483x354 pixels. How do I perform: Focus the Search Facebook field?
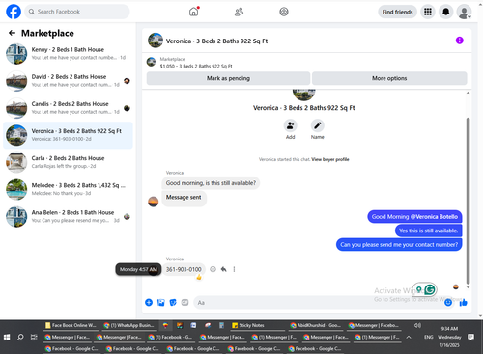[x=77, y=12]
